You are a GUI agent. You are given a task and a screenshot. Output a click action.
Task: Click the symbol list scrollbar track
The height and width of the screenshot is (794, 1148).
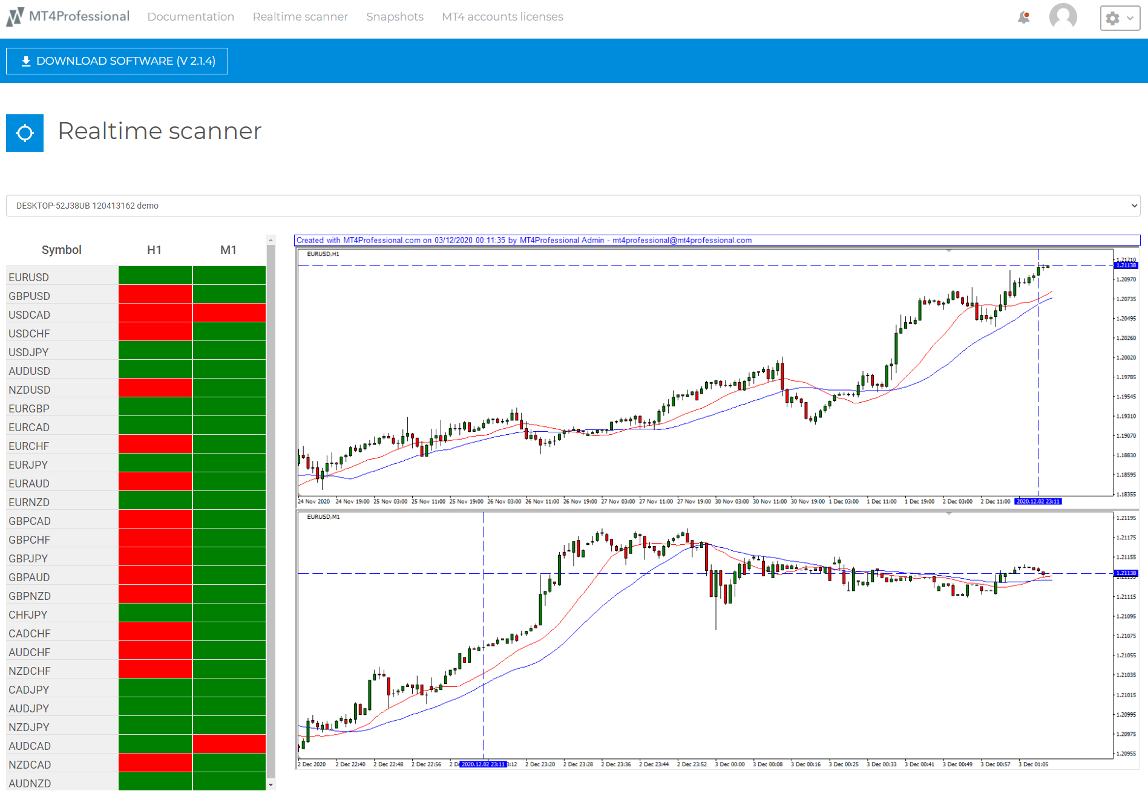271,511
